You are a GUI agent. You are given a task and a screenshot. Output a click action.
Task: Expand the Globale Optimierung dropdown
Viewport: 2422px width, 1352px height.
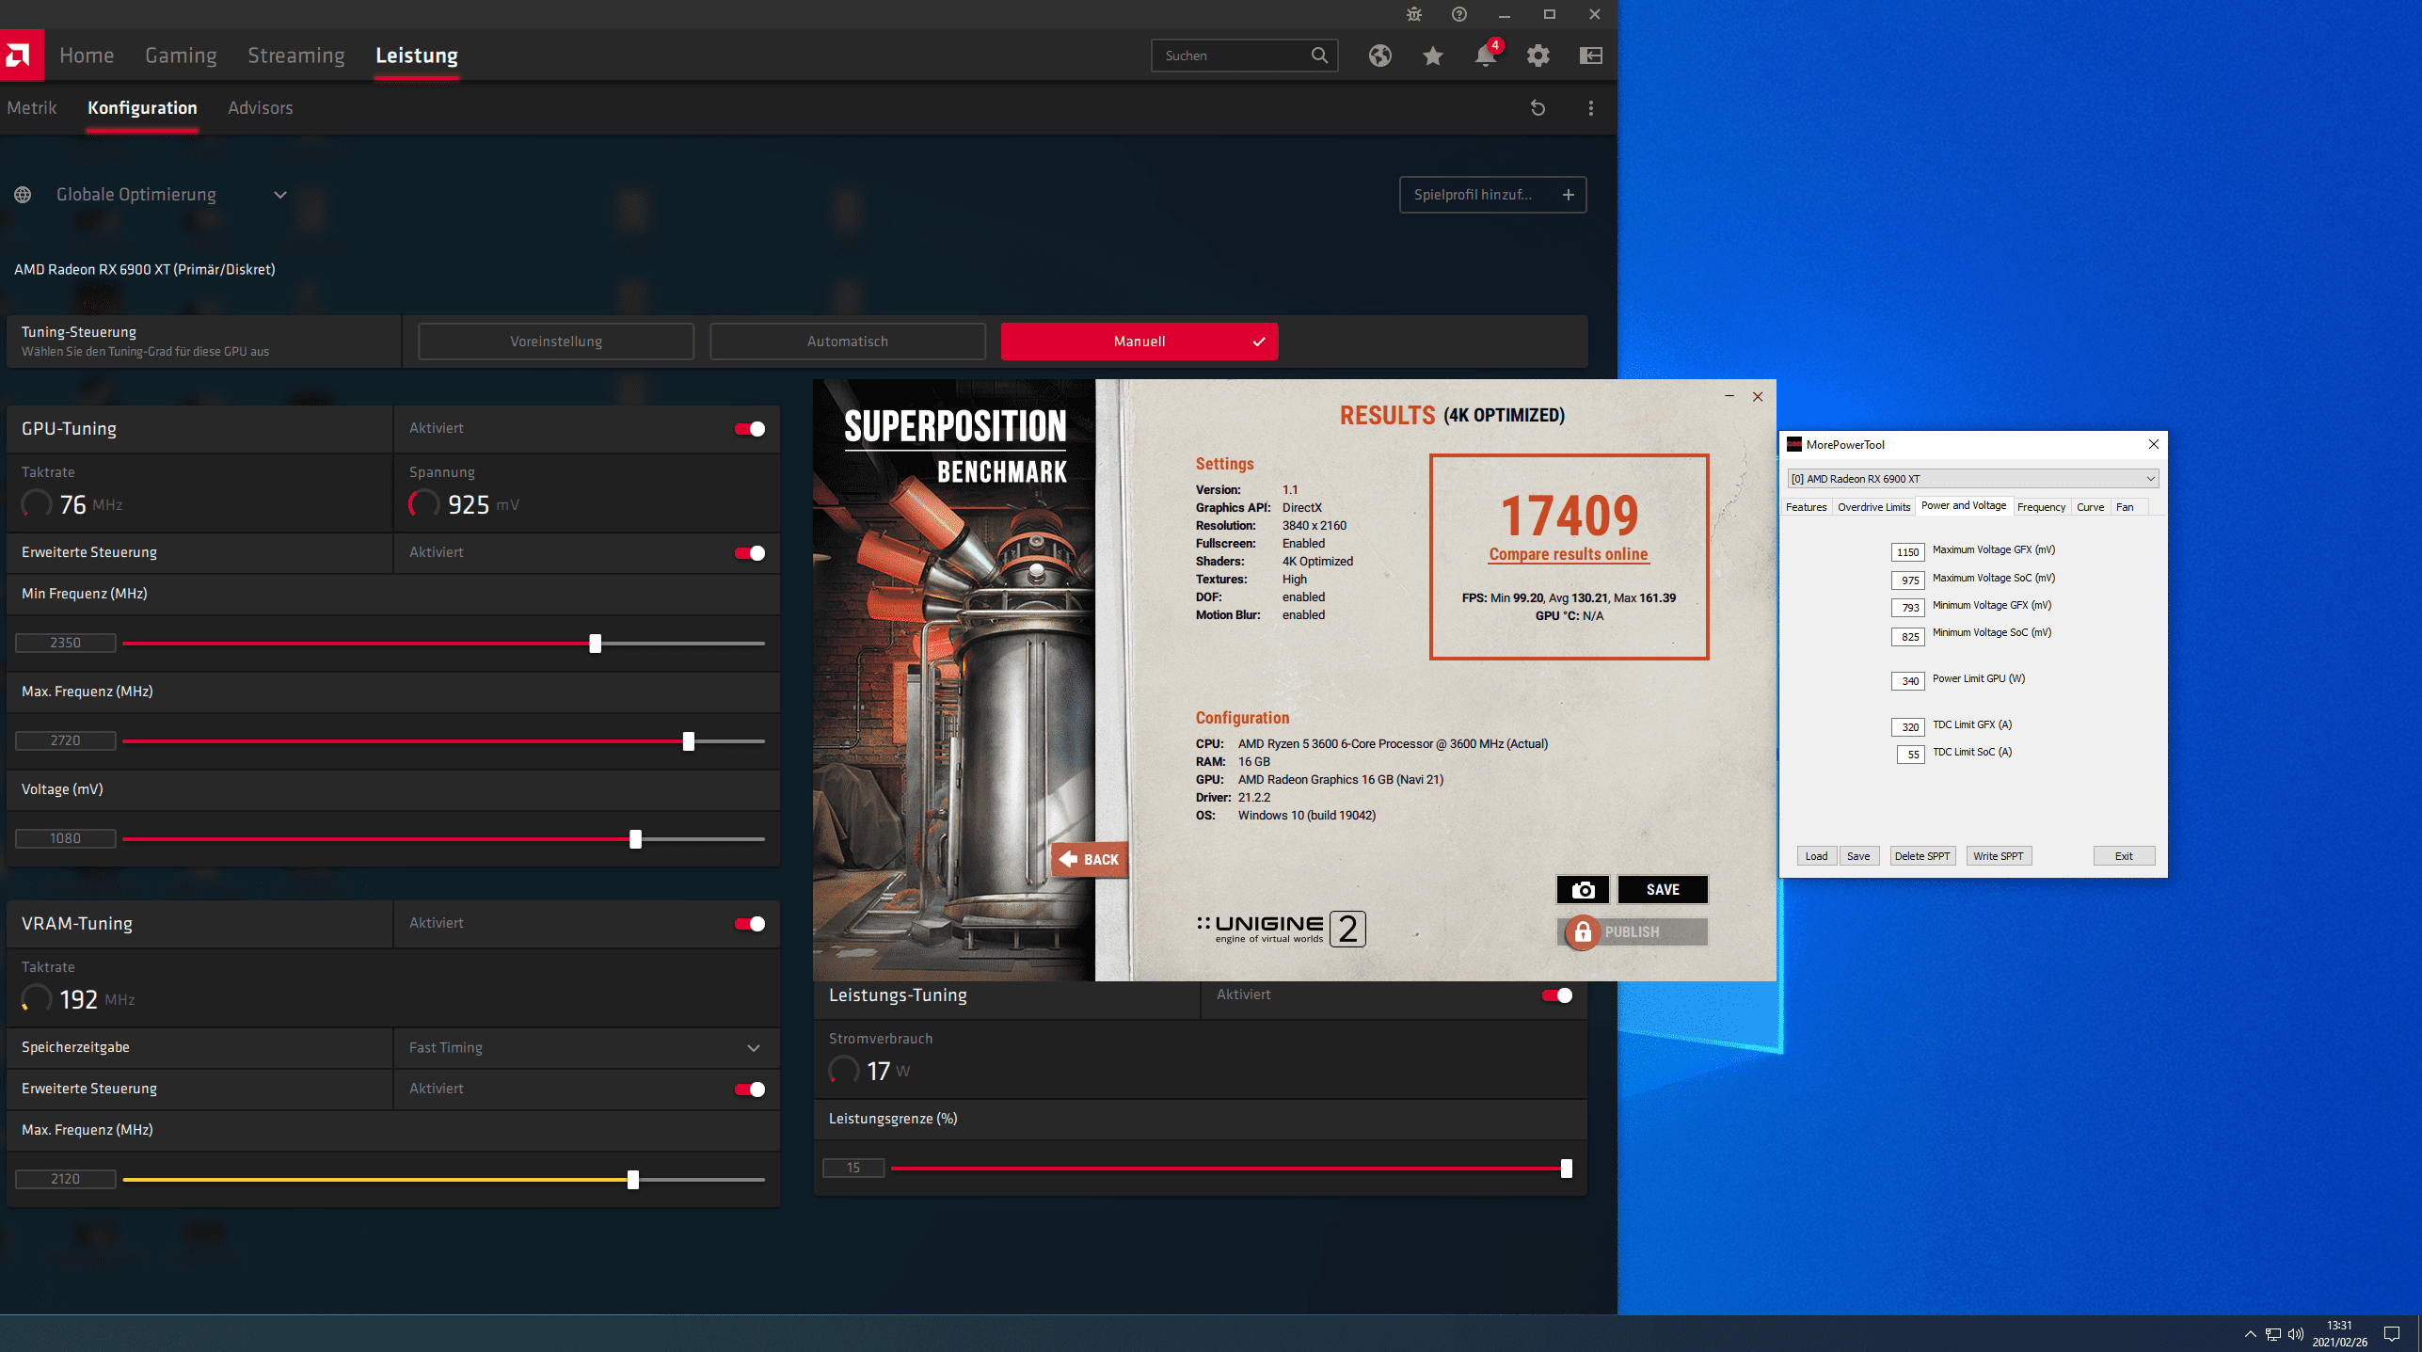tap(279, 195)
